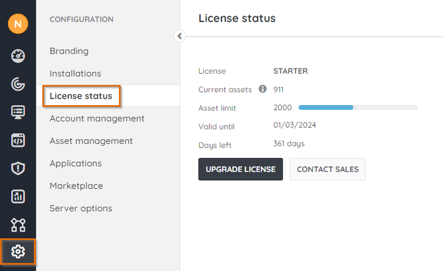The height and width of the screenshot is (271, 443).
Task: Select License status menu item
Action: click(81, 96)
